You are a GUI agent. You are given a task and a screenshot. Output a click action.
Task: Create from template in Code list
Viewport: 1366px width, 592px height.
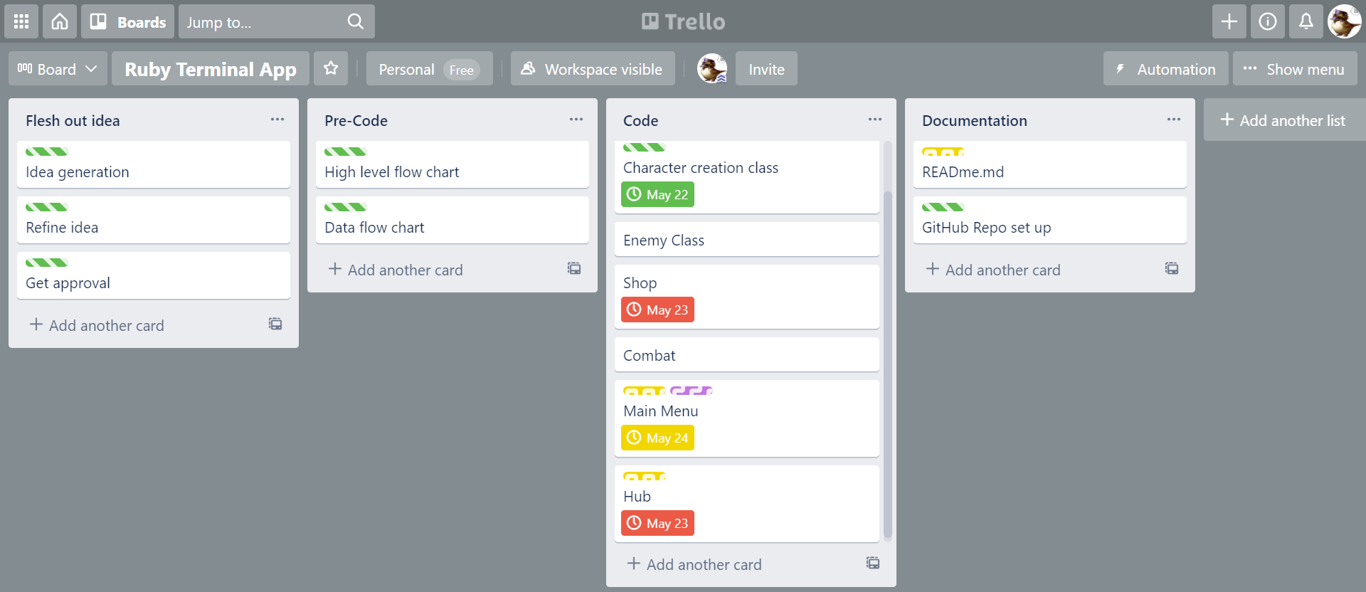pos(873,564)
